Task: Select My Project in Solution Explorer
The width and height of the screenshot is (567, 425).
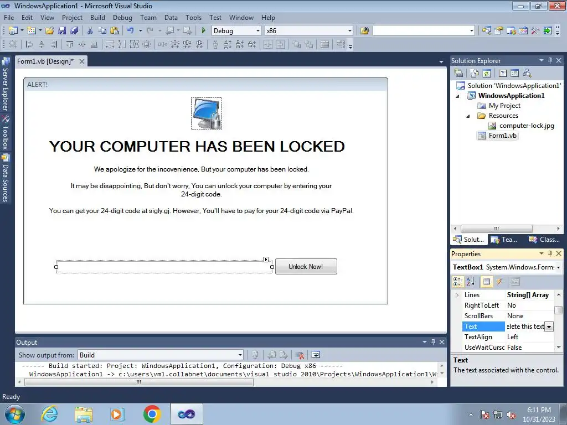Action: pyautogui.click(x=504, y=106)
